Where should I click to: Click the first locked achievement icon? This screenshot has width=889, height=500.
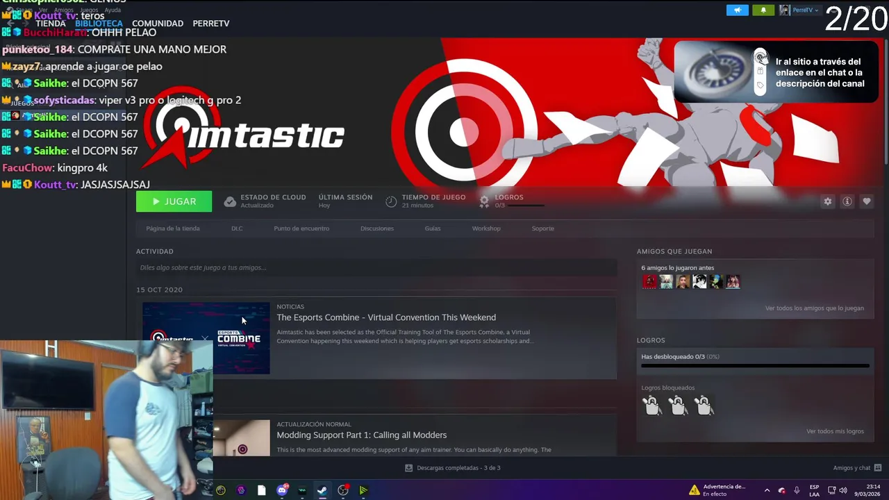[652, 405]
